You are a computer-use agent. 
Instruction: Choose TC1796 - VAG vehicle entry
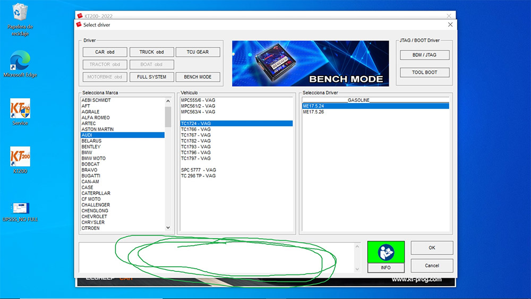pyautogui.click(x=236, y=152)
